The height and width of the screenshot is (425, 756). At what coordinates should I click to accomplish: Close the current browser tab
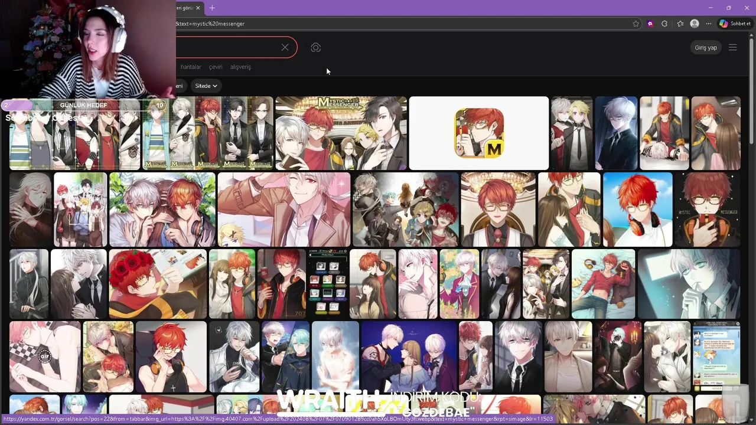coord(199,8)
